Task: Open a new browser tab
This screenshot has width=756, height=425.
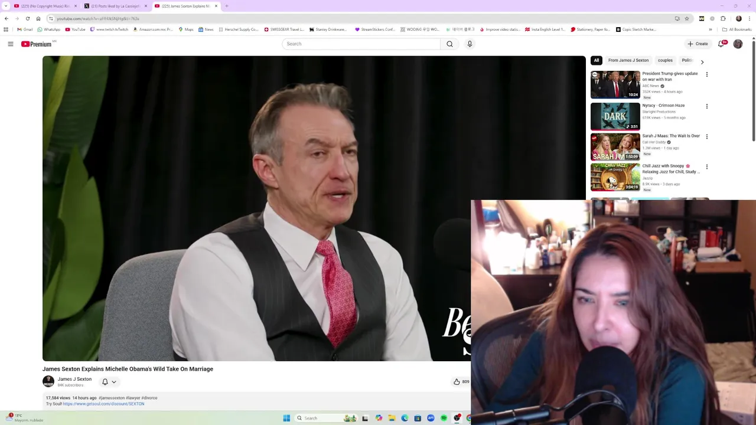Action: 227,6
